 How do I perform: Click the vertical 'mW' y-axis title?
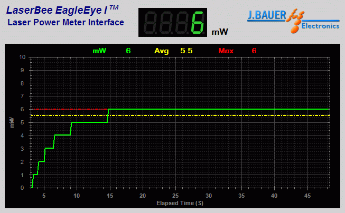[x=12, y=123]
